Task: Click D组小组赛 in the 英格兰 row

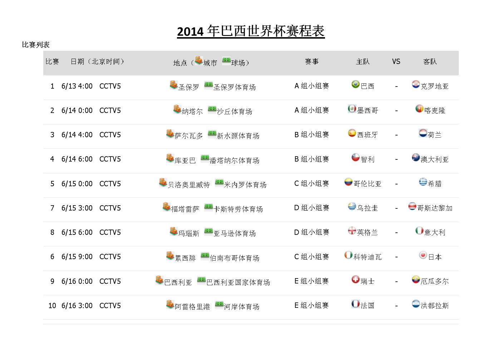Action: (311, 232)
